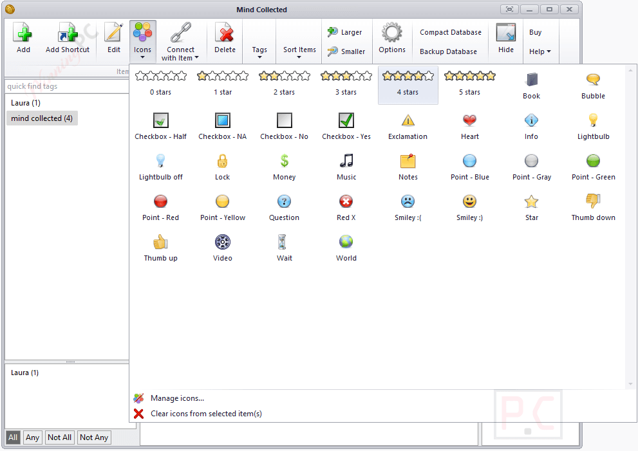Select the Point - Gray icon

click(x=531, y=167)
